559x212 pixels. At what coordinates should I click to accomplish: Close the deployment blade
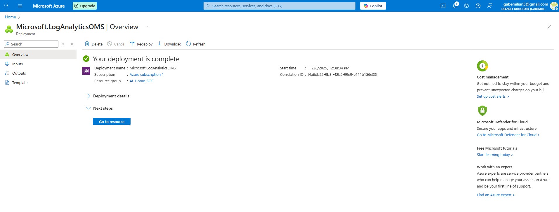point(549,27)
